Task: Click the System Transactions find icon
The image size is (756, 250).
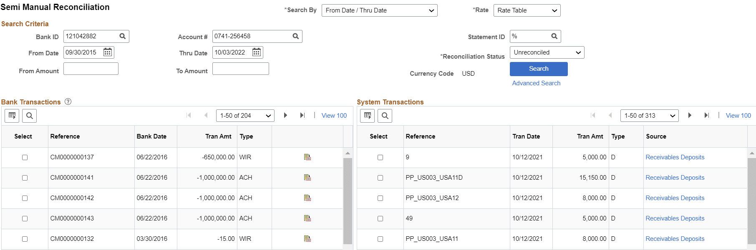Action: [385, 116]
